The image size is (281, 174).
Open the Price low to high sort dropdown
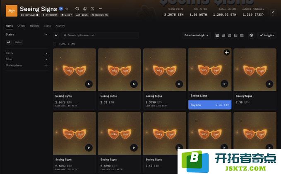(196, 35)
